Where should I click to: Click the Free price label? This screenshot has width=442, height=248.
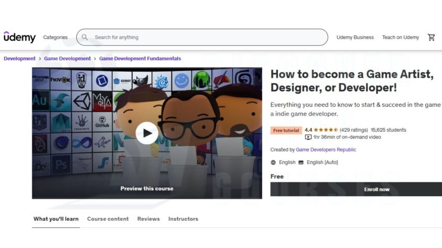(x=277, y=176)
